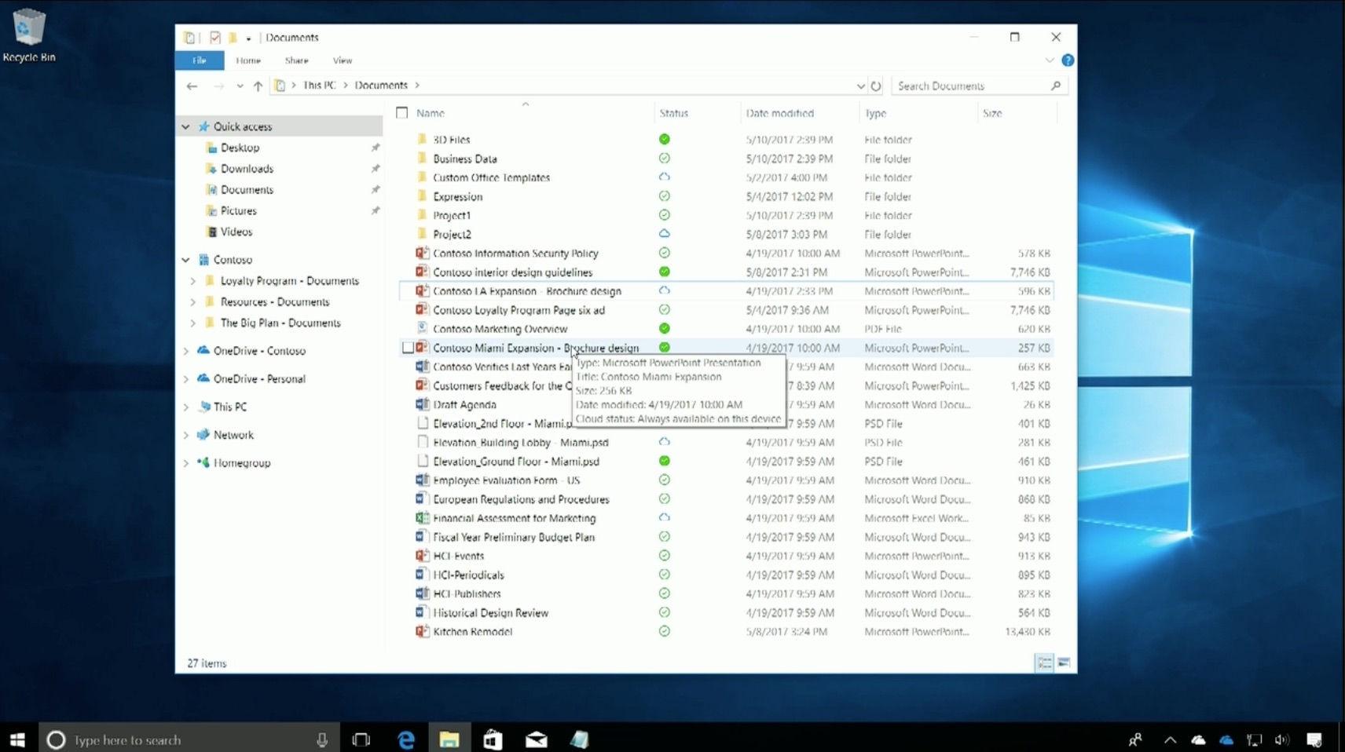Open the Mail app on the taskbar
1345x752 pixels.
point(536,739)
